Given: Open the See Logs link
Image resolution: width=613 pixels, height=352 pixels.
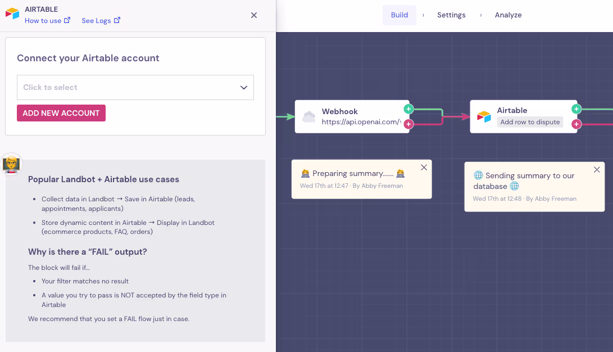Looking at the screenshot, I should [101, 21].
